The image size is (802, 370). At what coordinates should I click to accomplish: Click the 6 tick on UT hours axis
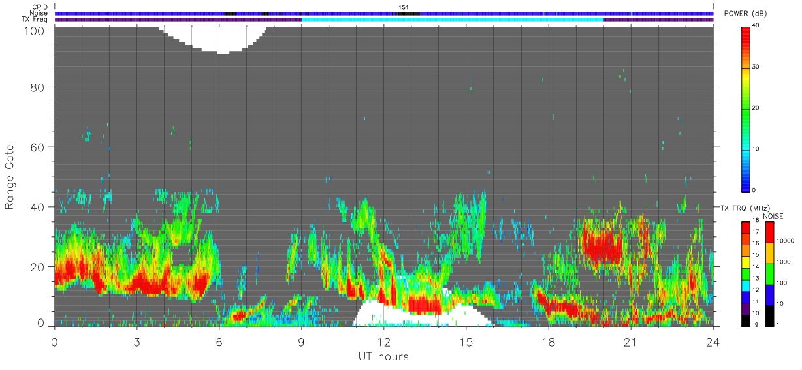(219, 341)
